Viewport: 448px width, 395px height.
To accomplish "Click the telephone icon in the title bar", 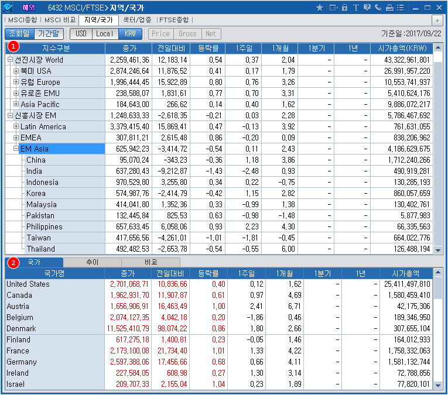I will pyautogui.click(x=378, y=8).
